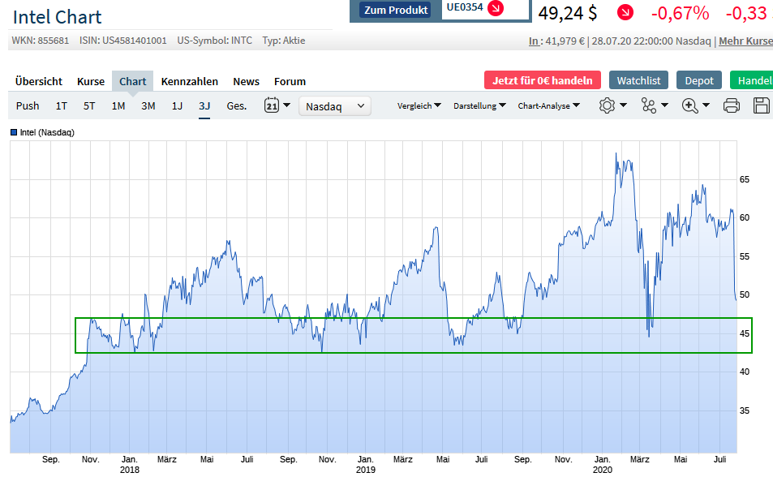
Task: Click the WKN: 855681 text
Action: (x=41, y=41)
